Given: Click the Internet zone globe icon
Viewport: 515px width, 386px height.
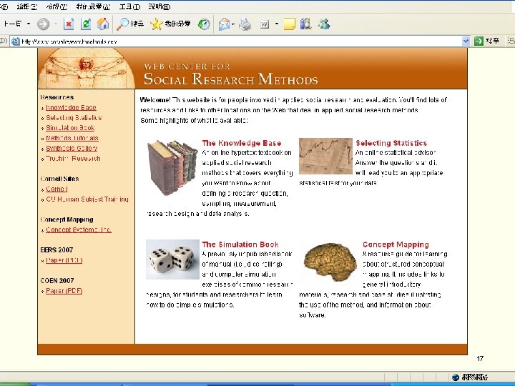Looking at the screenshot, I should click(x=456, y=377).
